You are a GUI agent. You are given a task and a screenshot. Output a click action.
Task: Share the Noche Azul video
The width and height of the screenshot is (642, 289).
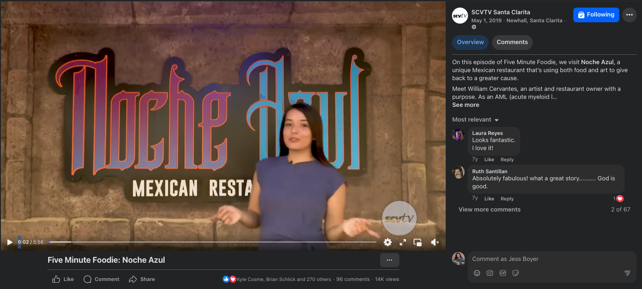pos(142,279)
